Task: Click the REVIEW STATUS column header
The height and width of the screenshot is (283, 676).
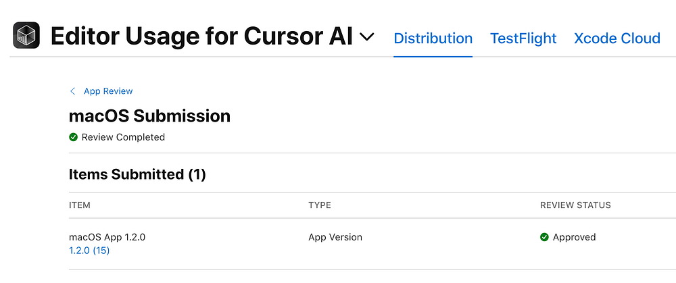Action: point(575,205)
